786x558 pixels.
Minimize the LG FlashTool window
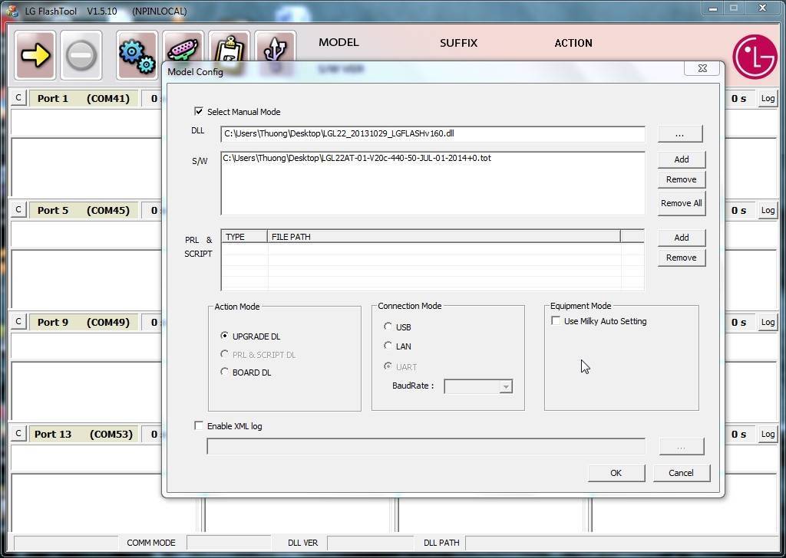pyautogui.click(x=713, y=8)
